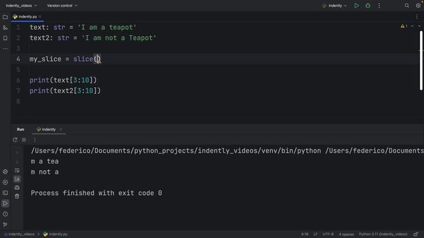Show more tool windows via the sidebar ellipsis
424x238 pixels.
5,49
